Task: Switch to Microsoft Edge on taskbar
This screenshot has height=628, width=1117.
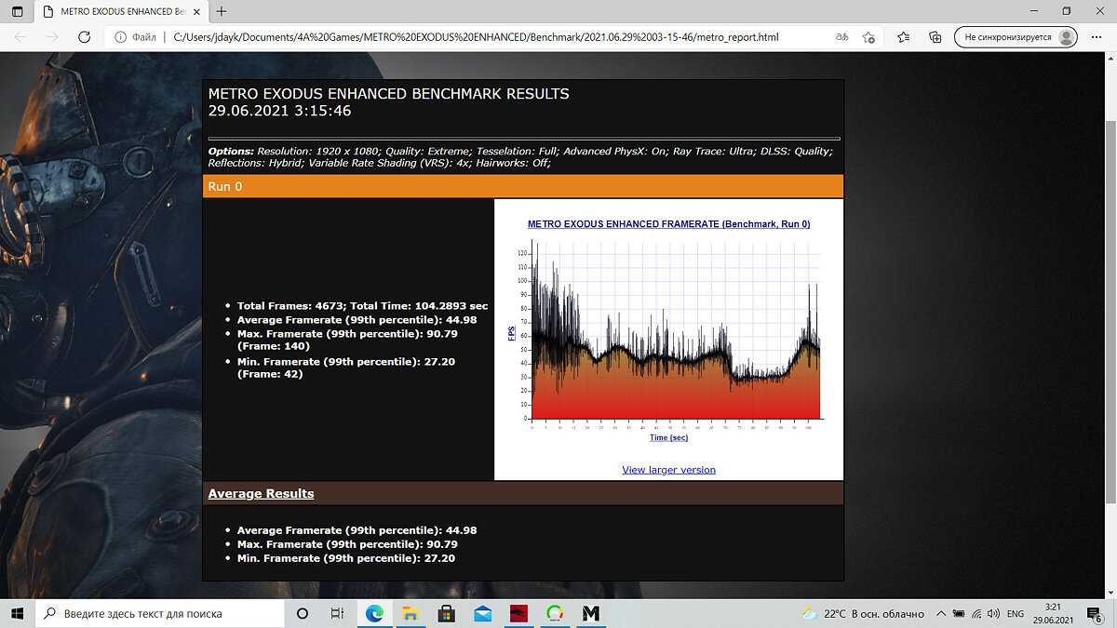Action: 374,614
